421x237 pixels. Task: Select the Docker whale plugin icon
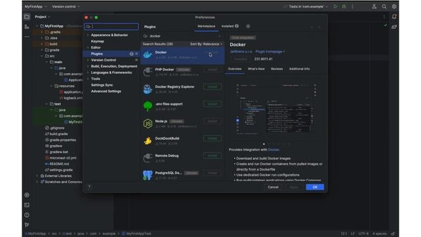pos(147,55)
